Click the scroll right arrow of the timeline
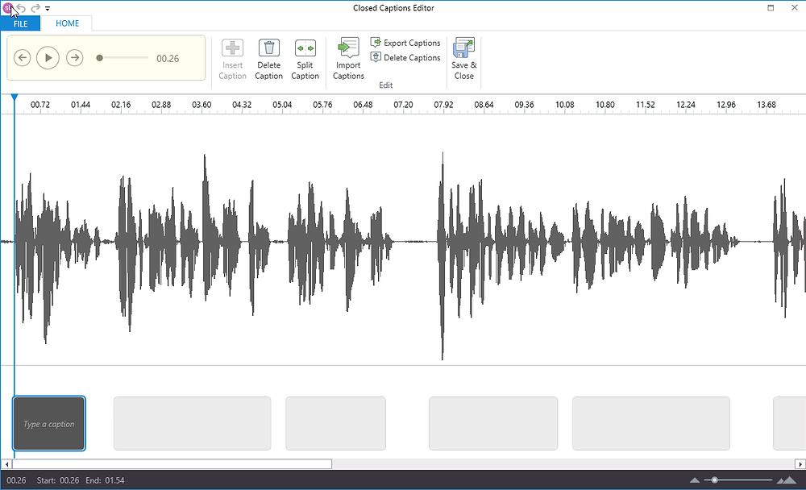806x490 pixels. tap(800, 464)
